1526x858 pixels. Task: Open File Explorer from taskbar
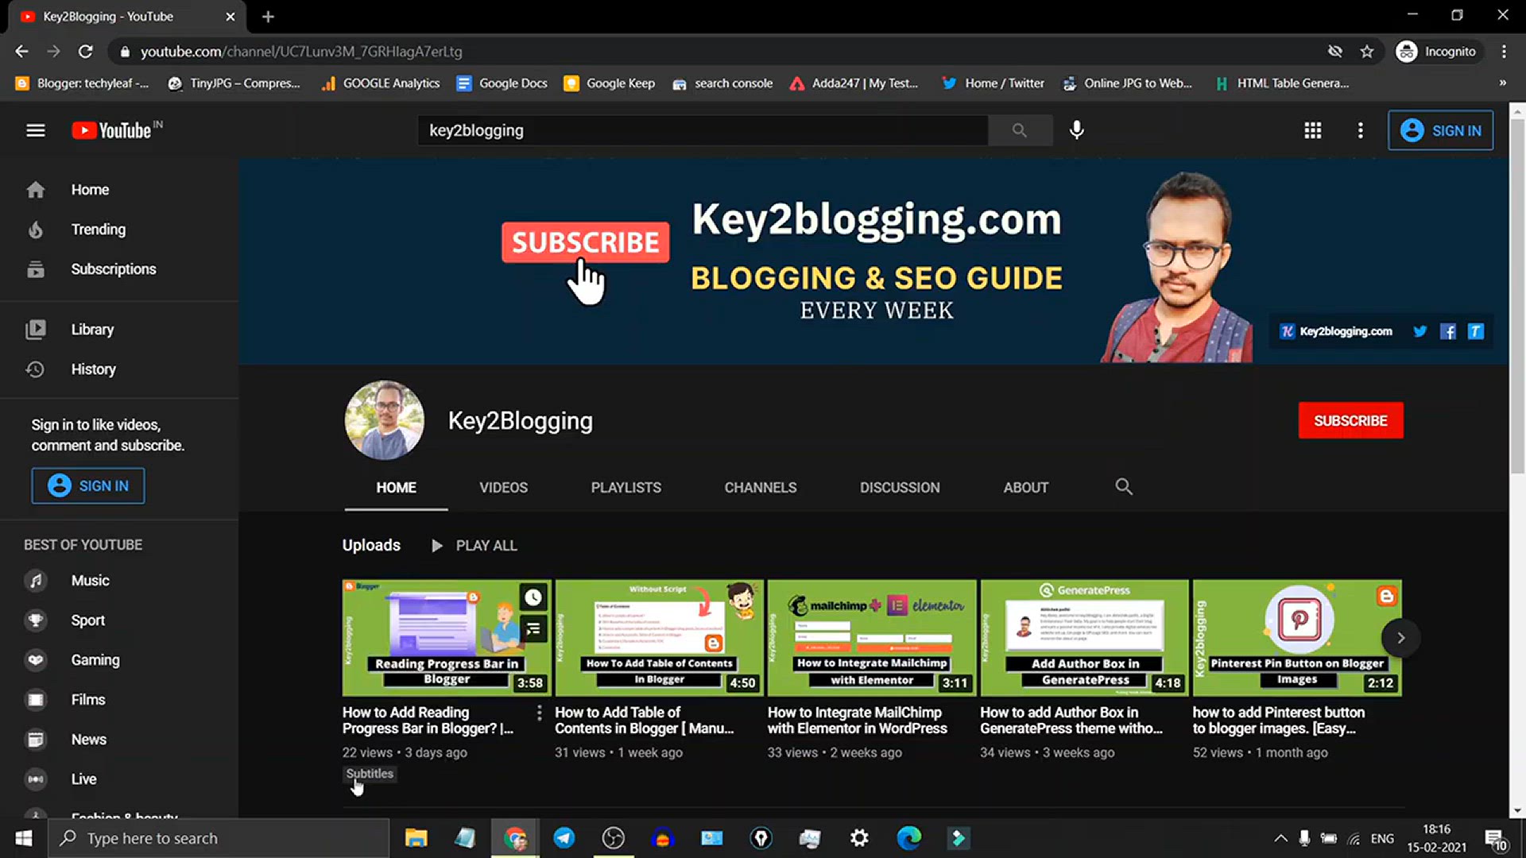(x=416, y=838)
